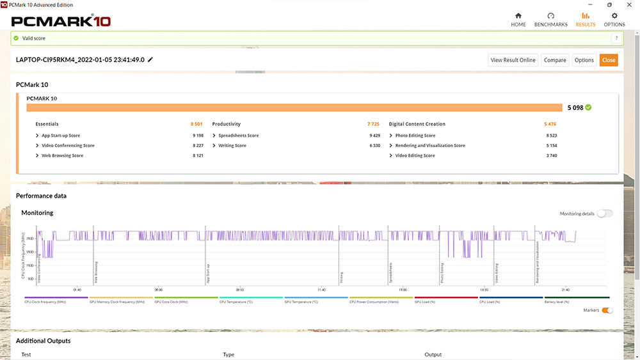Select the Results bar chart icon

point(585,16)
